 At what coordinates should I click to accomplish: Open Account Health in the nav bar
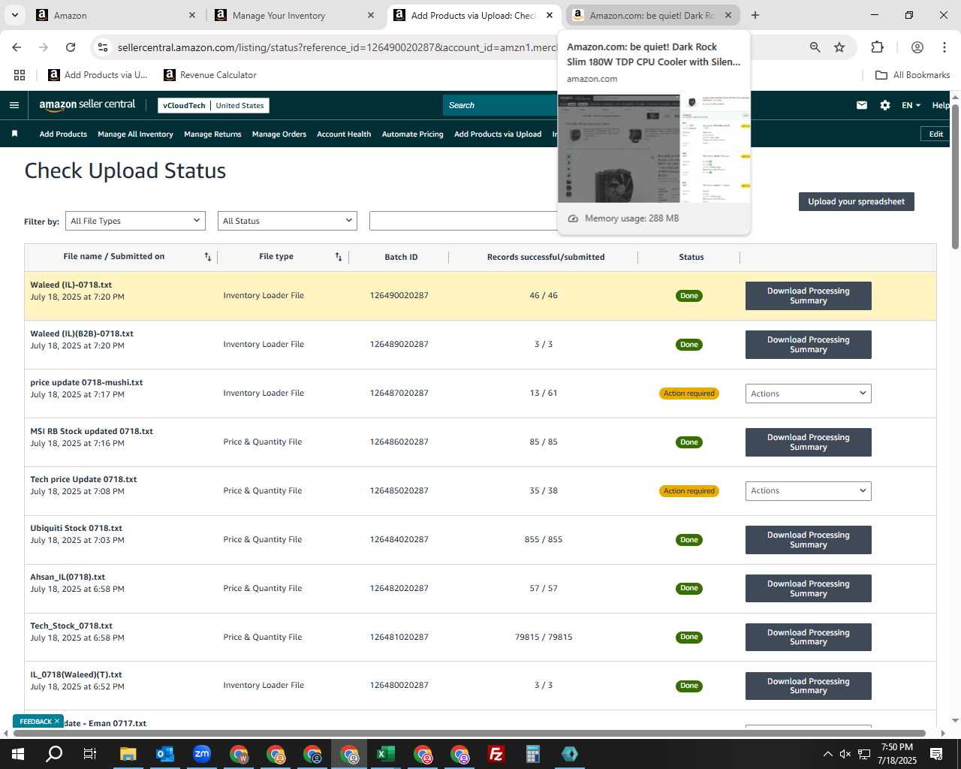pos(344,134)
